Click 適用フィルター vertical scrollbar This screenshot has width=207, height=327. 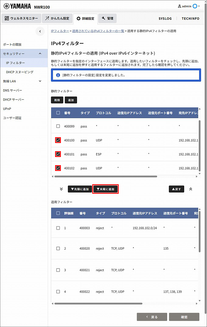click(199, 231)
